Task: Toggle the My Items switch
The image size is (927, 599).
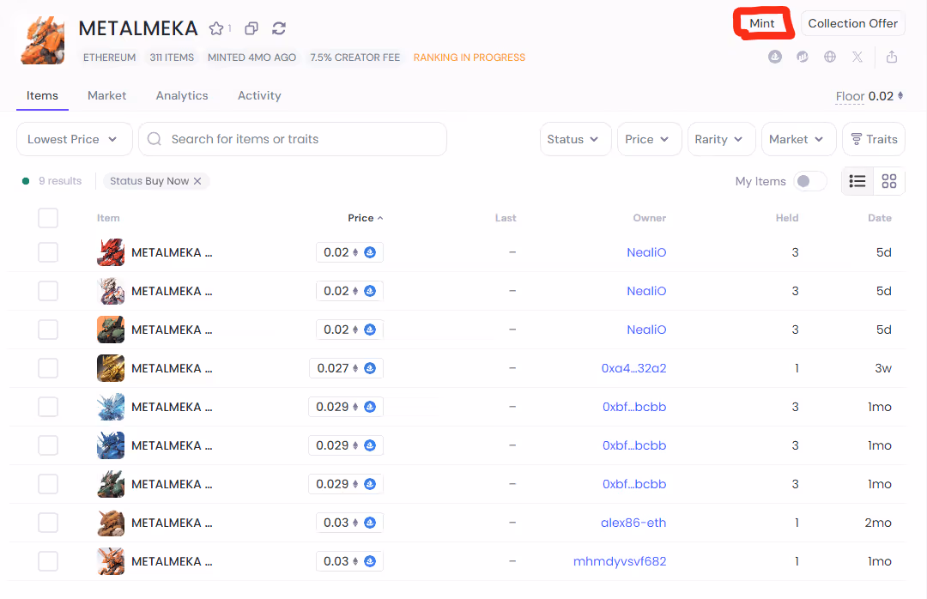Action: pyautogui.click(x=810, y=181)
